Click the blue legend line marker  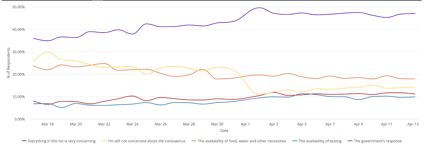[295, 141]
